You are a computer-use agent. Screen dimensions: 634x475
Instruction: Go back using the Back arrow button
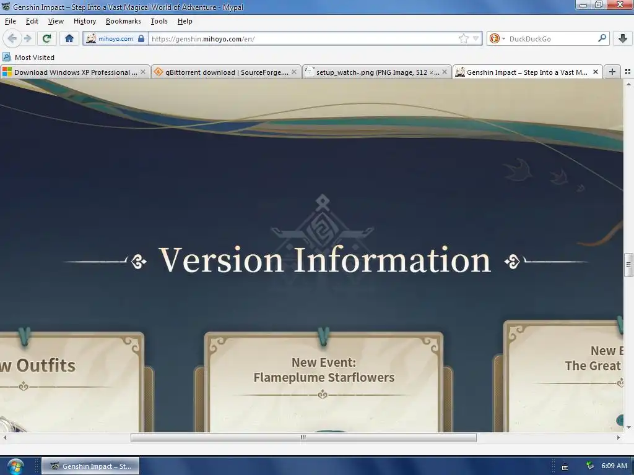click(12, 38)
